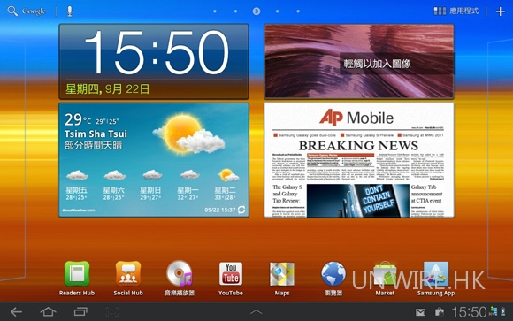Switch to the first home screen page dot
Screen dimensions: 513x321
click(x=215, y=11)
